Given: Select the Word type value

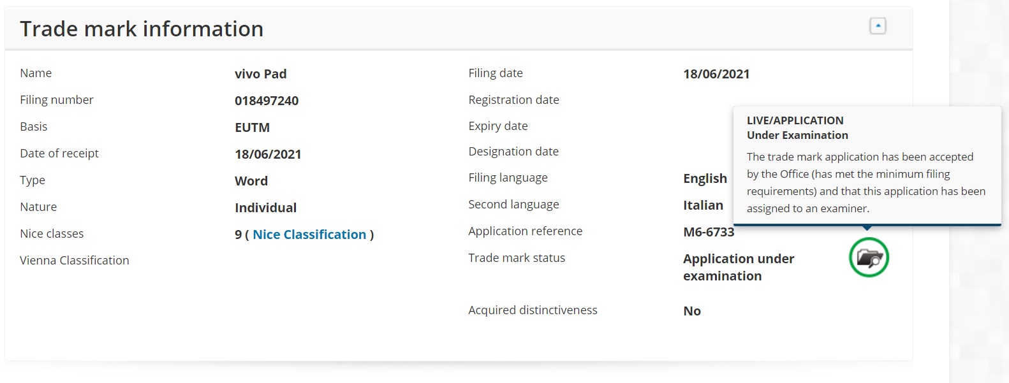Looking at the screenshot, I should (251, 181).
